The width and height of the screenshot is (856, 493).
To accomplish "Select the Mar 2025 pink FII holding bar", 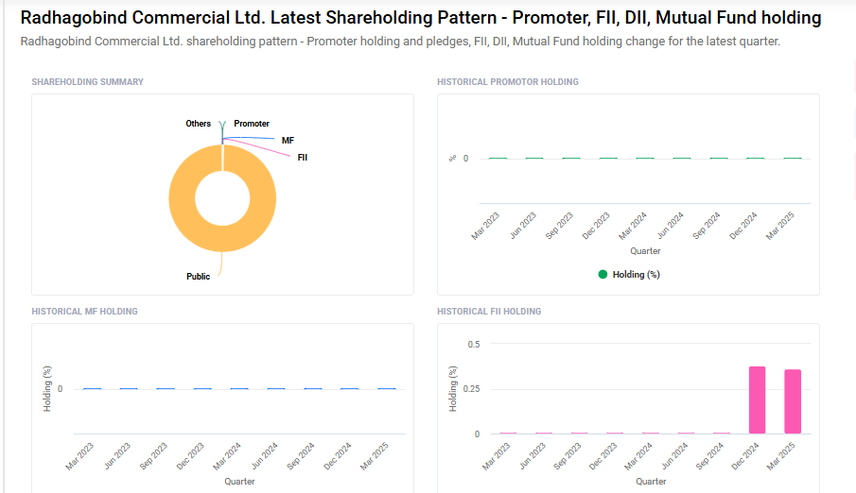I will pos(793,401).
